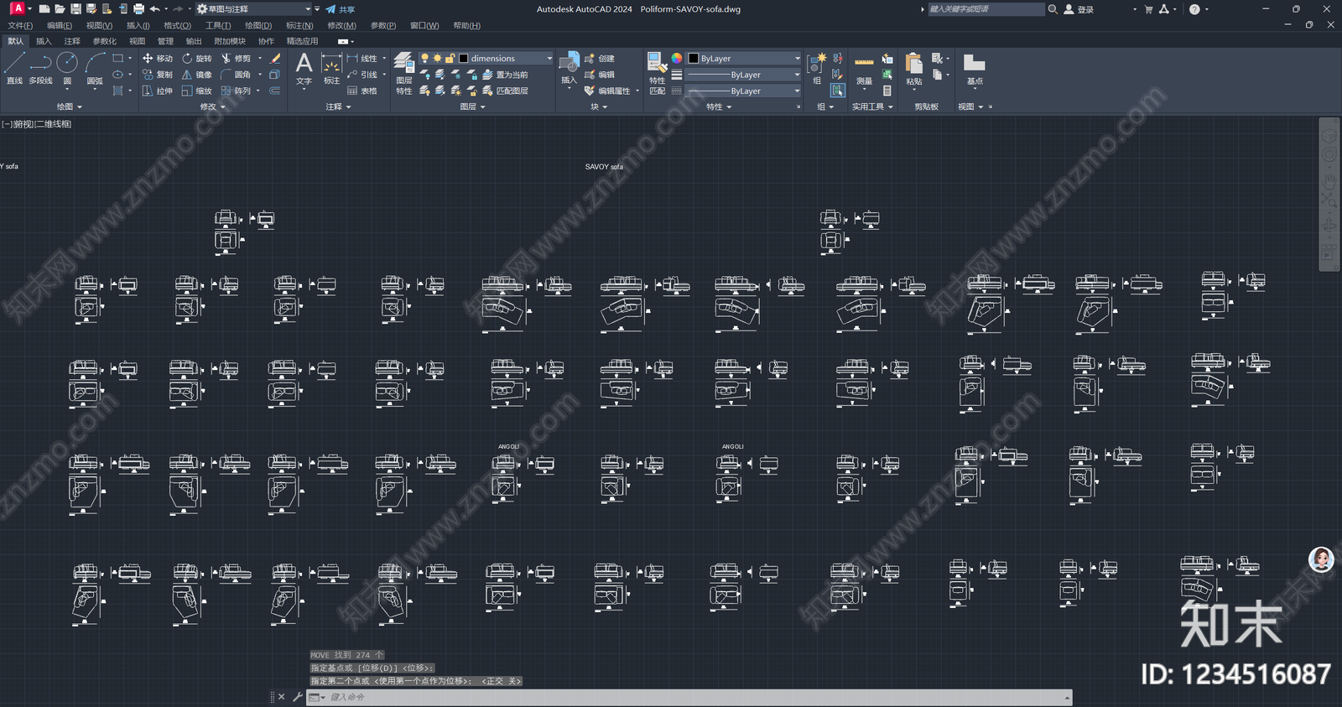Click the 移动 (Move) button

158,59
